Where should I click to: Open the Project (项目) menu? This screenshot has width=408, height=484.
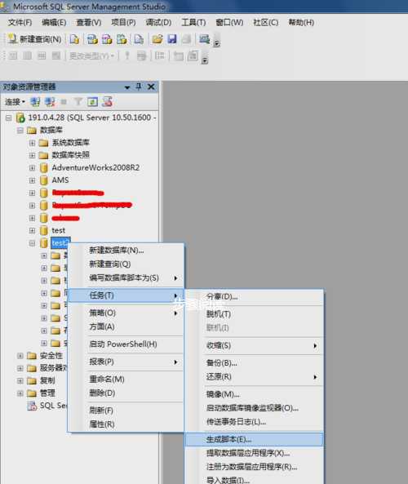[x=123, y=22]
